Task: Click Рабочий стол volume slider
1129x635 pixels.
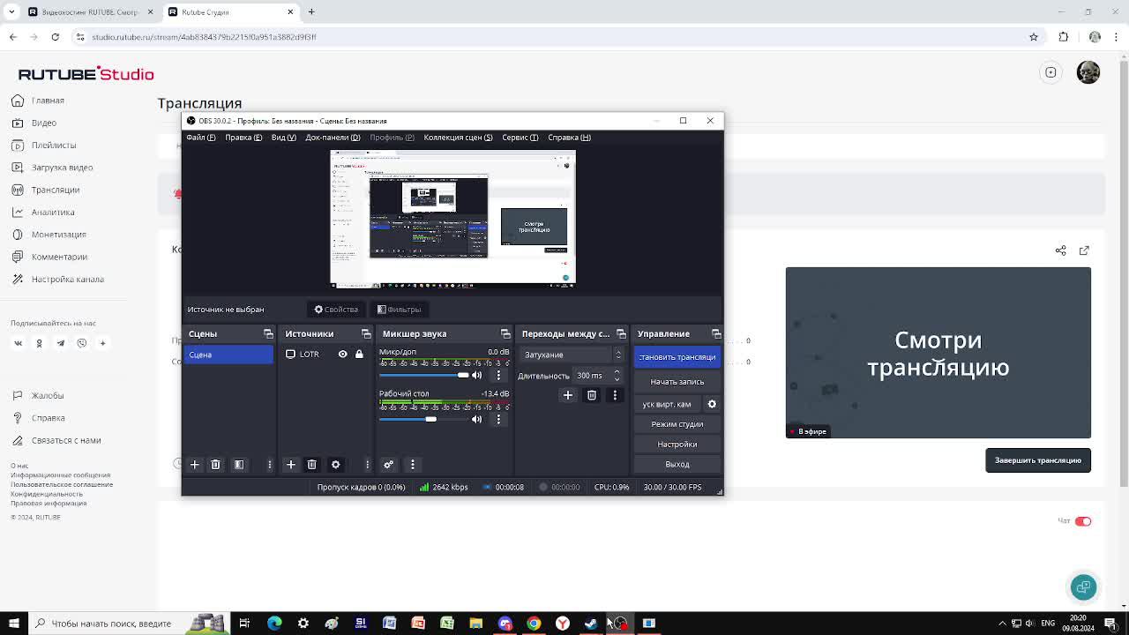Action: point(424,419)
